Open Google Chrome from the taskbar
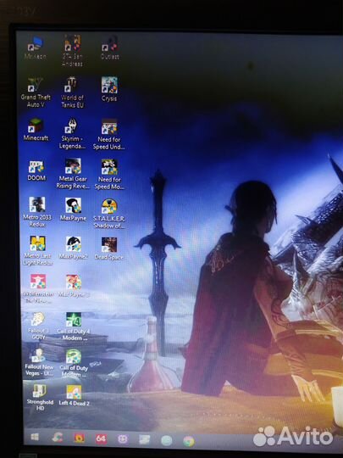Screen dimensions: 343x458 coord(188,441)
